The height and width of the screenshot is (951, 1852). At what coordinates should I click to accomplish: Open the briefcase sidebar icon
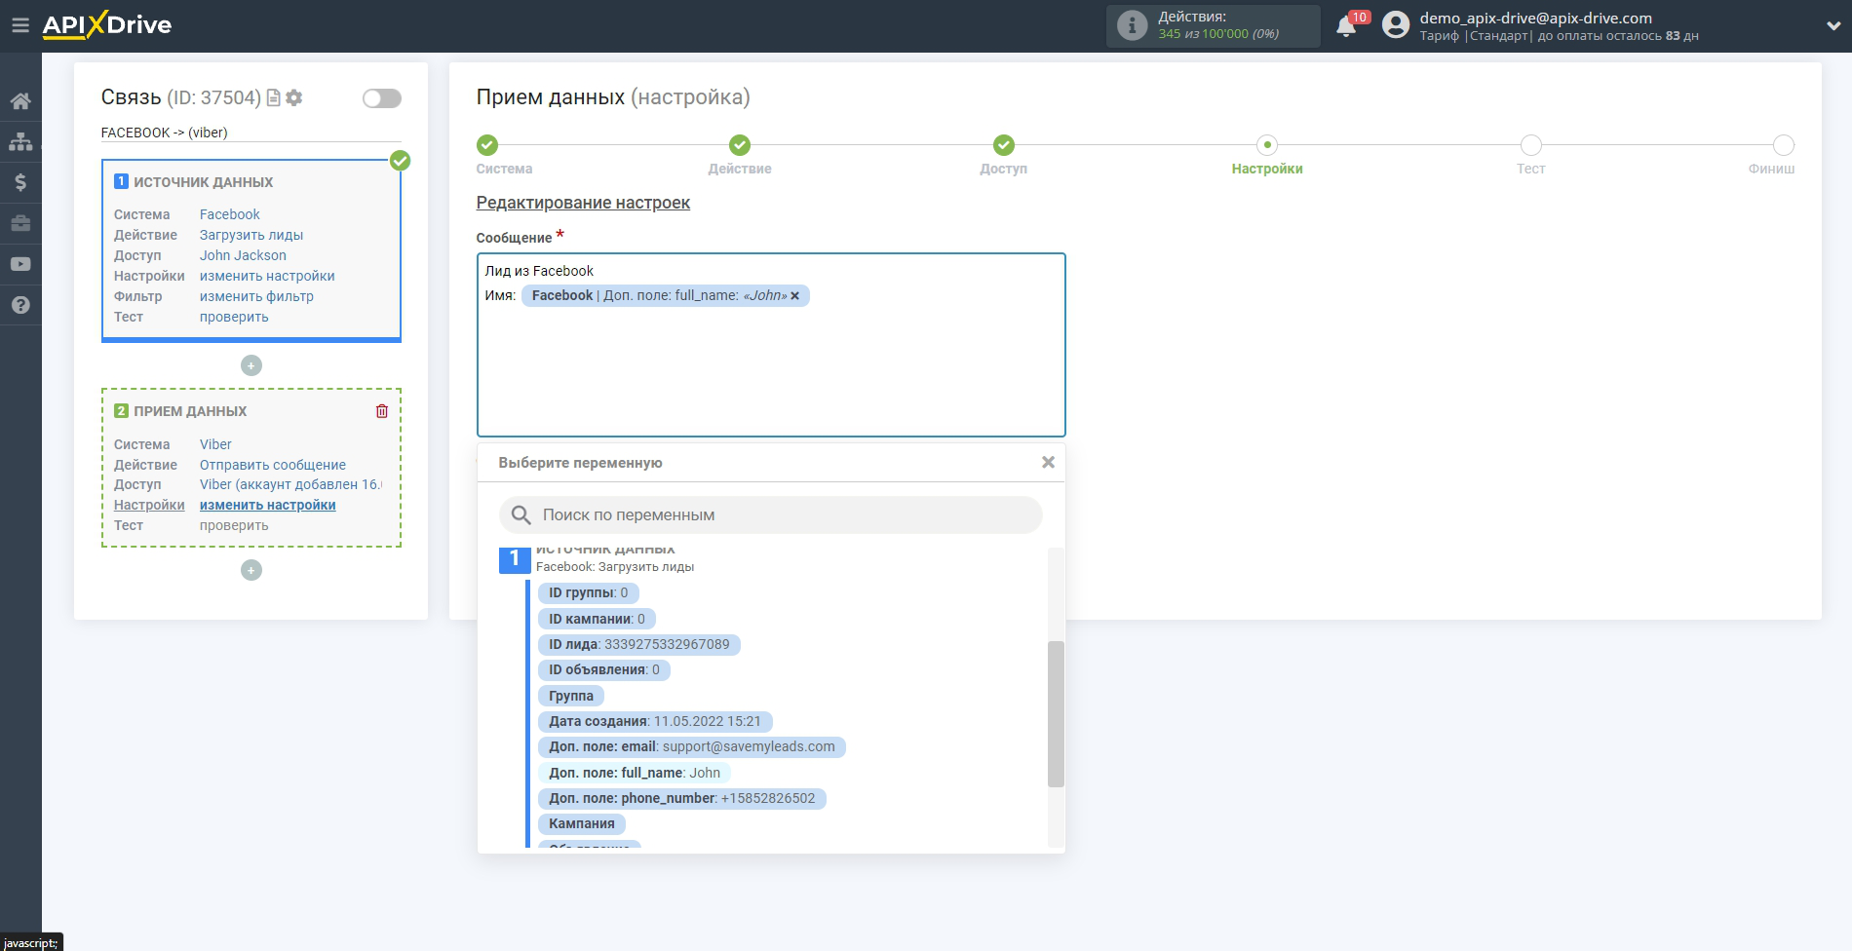(x=20, y=223)
